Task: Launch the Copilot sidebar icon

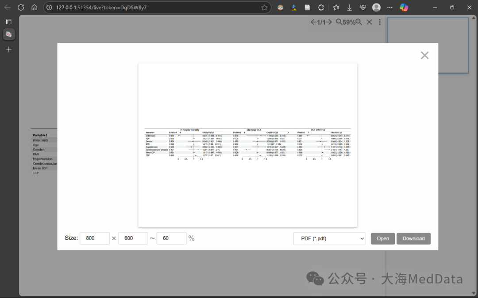Action: (x=404, y=8)
